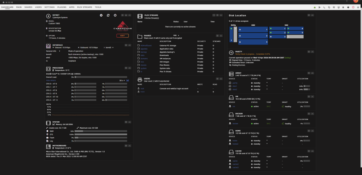362x175 pixels.
Task: Open the Shares tab in the navigation bar
Action: click(x=28, y=7)
